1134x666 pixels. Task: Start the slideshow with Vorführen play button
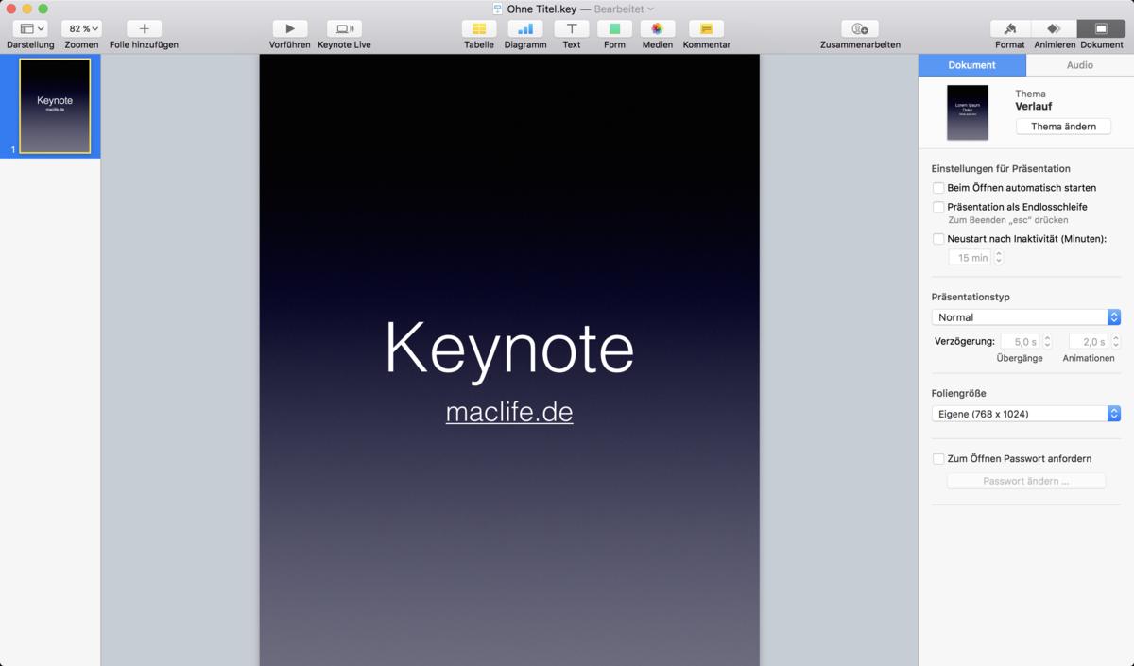point(290,29)
